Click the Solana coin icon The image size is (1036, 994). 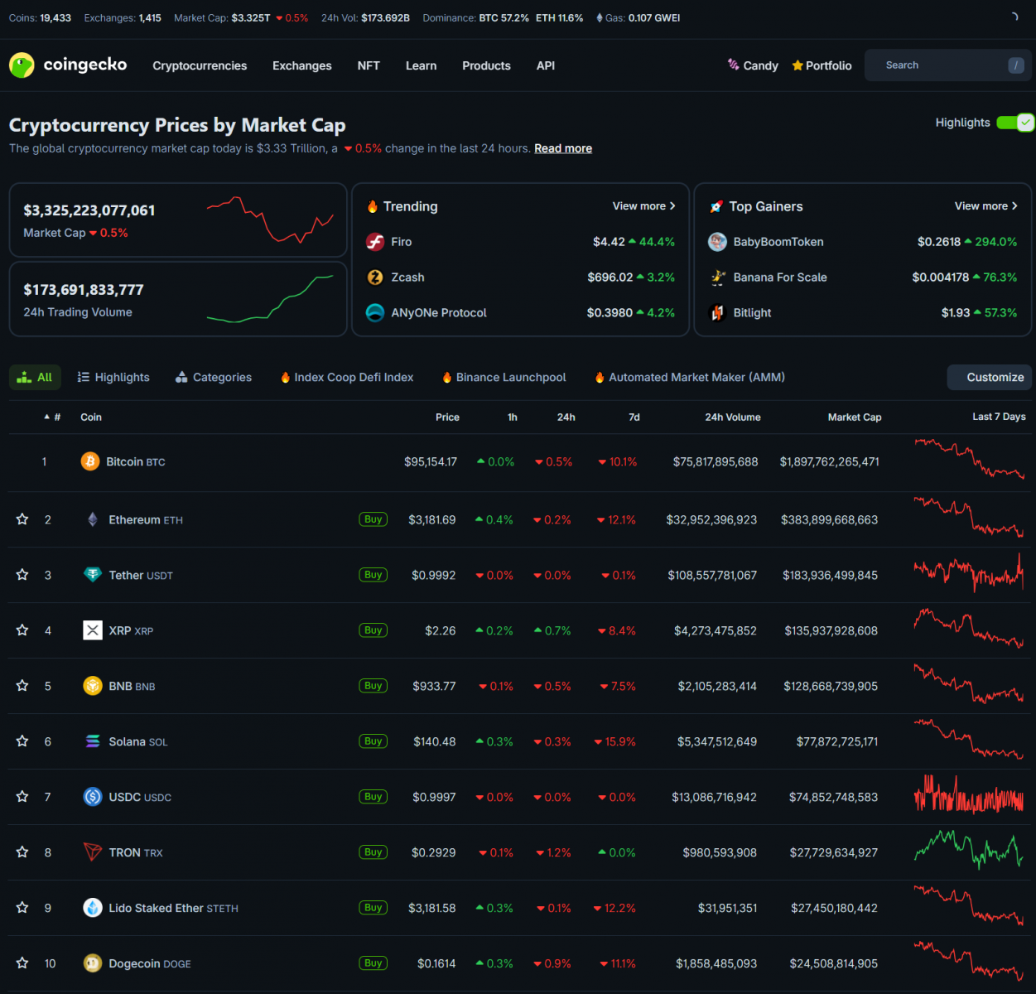[x=93, y=741]
